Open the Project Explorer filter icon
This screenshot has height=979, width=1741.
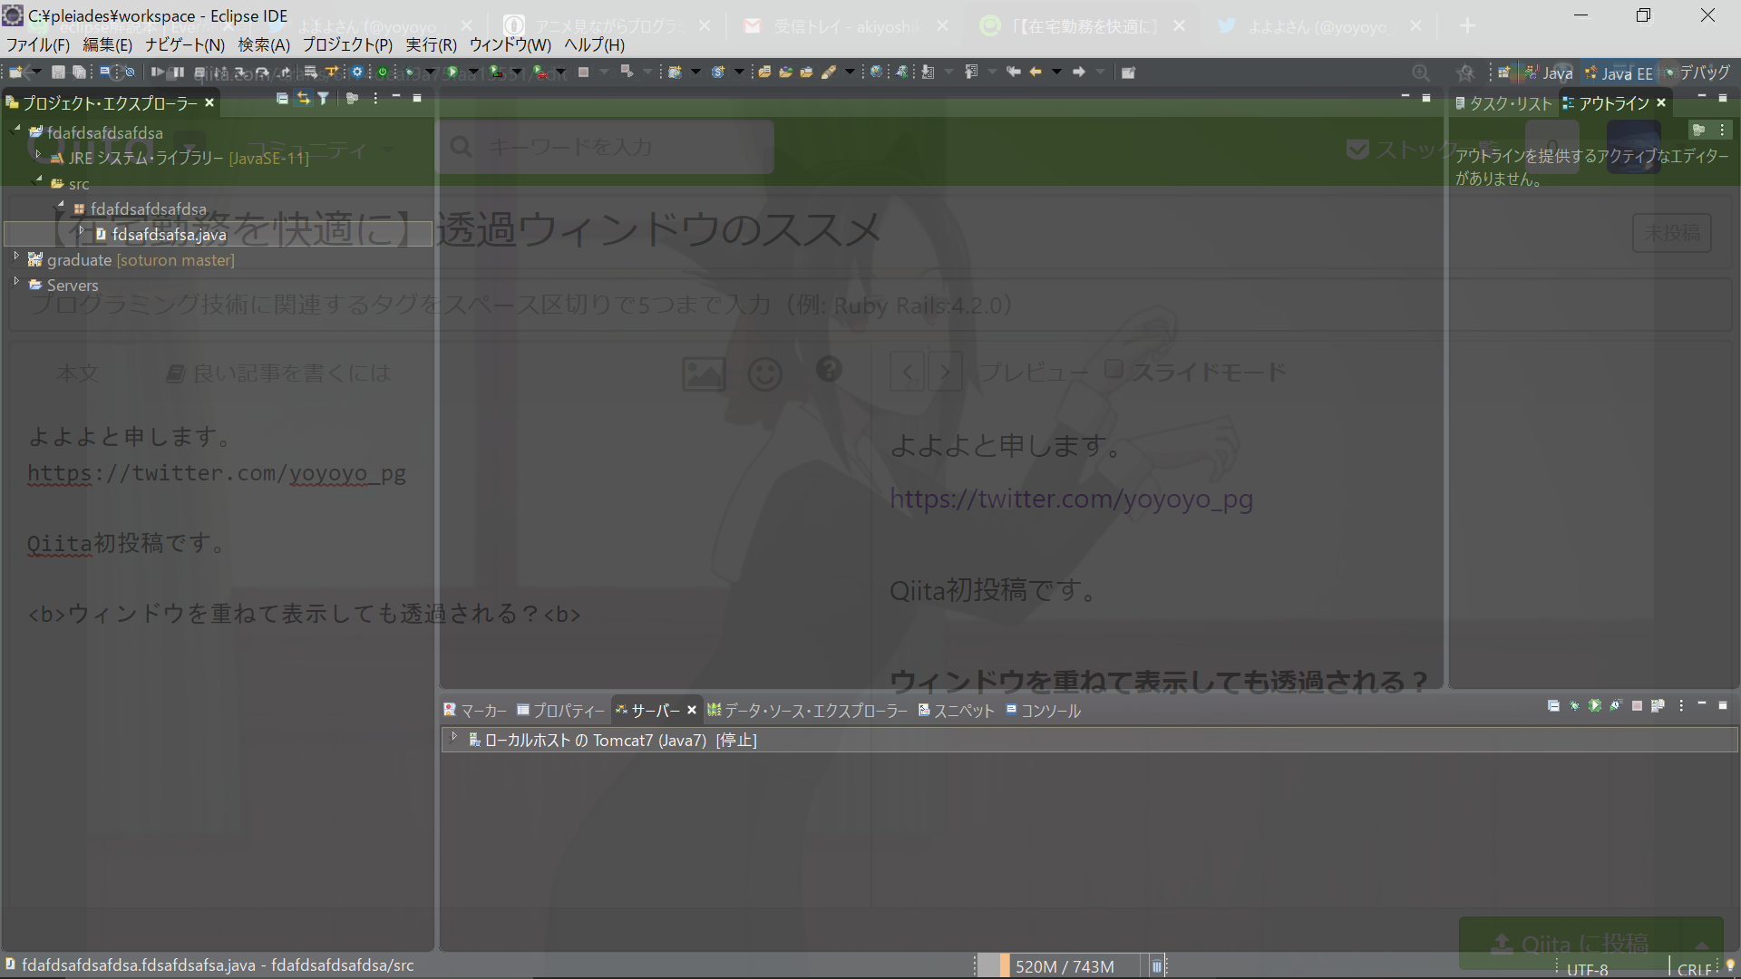(x=323, y=99)
